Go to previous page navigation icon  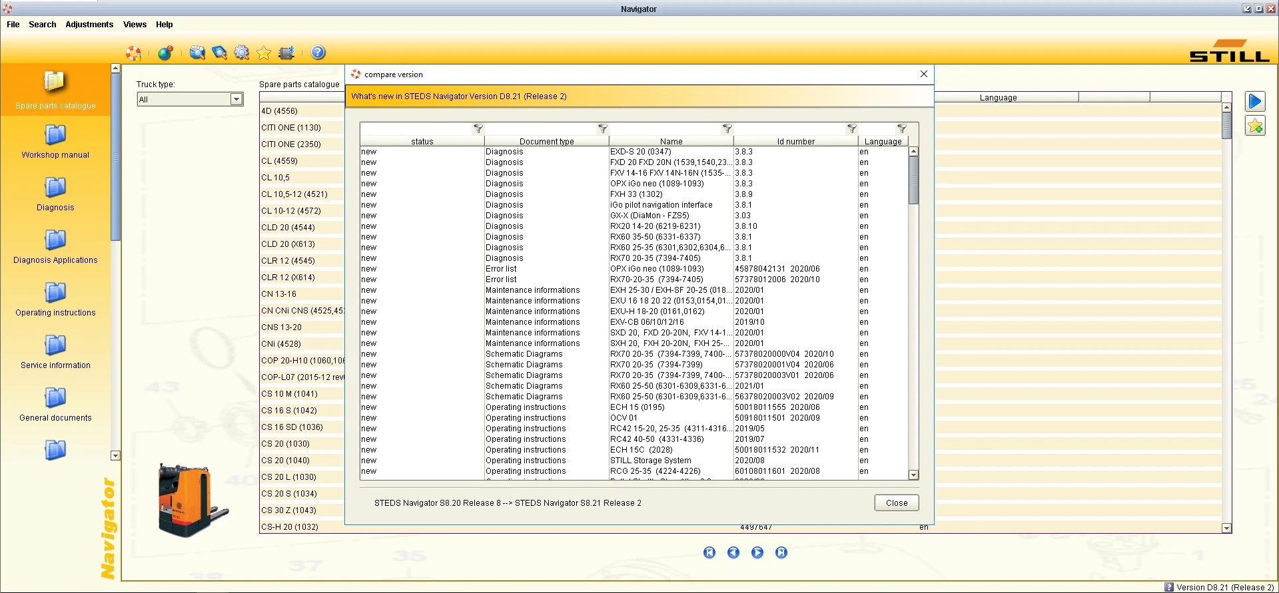pyautogui.click(x=733, y=552)
